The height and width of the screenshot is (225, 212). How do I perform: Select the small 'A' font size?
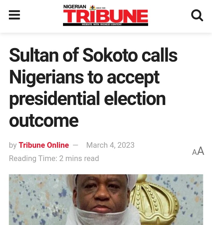[x=194, y=152]
